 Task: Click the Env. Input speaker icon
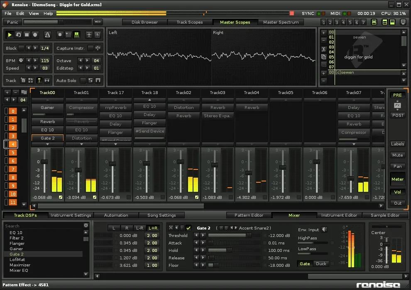pyautogui.click(x=324, y=230)
